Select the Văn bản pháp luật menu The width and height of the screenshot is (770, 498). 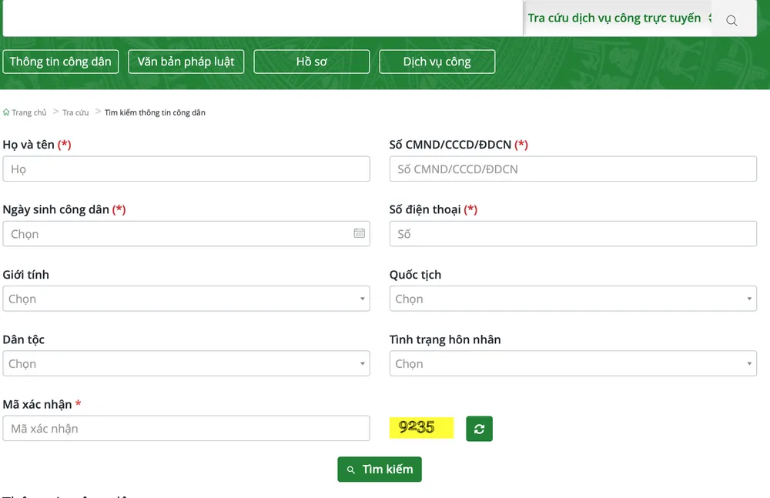(186, 62)
